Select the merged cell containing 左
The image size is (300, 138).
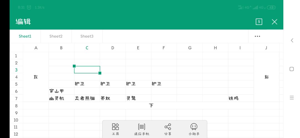point(36,77)
